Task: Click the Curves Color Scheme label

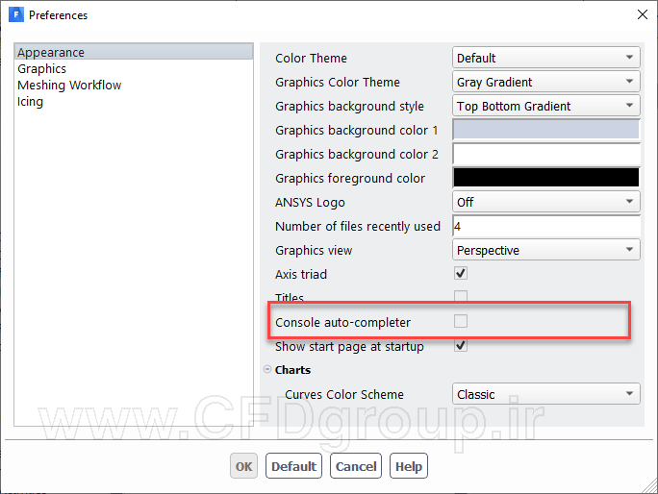Action: point(344,395)
